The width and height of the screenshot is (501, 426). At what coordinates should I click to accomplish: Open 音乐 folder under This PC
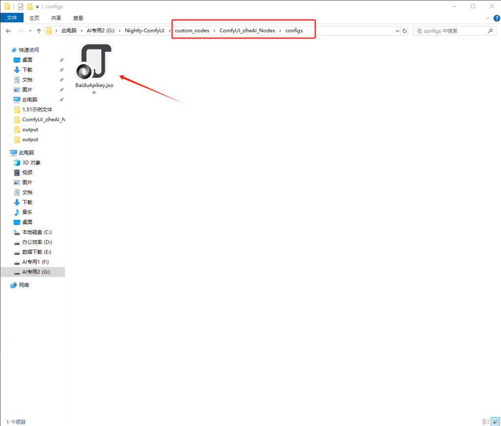[x=27, y=212]
